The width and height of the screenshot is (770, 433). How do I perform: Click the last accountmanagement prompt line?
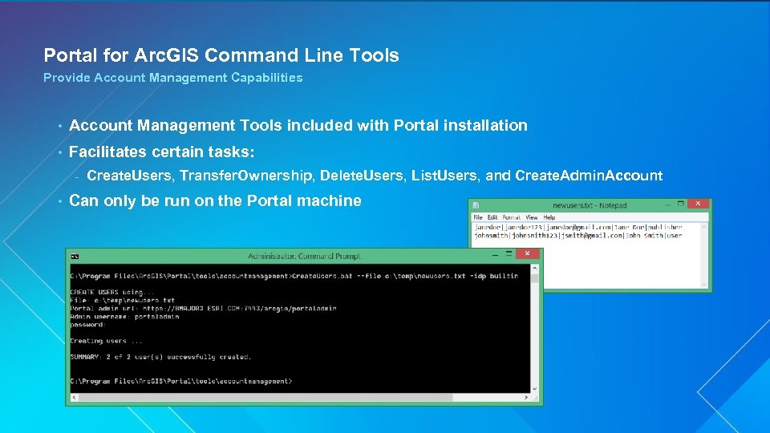[x=181, y=381]
